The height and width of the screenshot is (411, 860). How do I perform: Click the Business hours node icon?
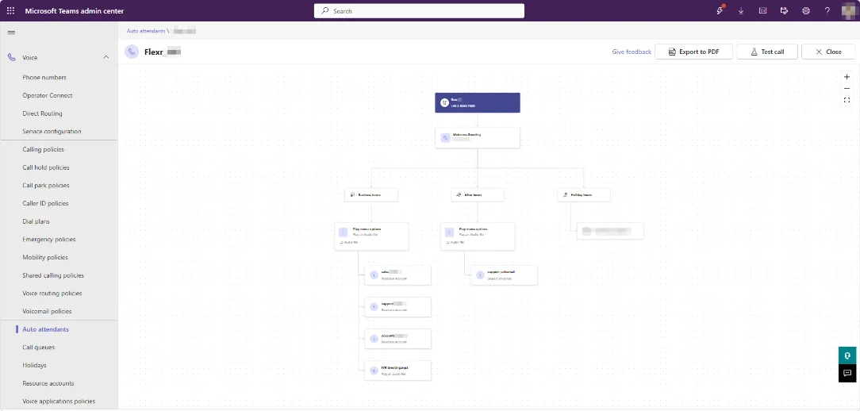354,195
